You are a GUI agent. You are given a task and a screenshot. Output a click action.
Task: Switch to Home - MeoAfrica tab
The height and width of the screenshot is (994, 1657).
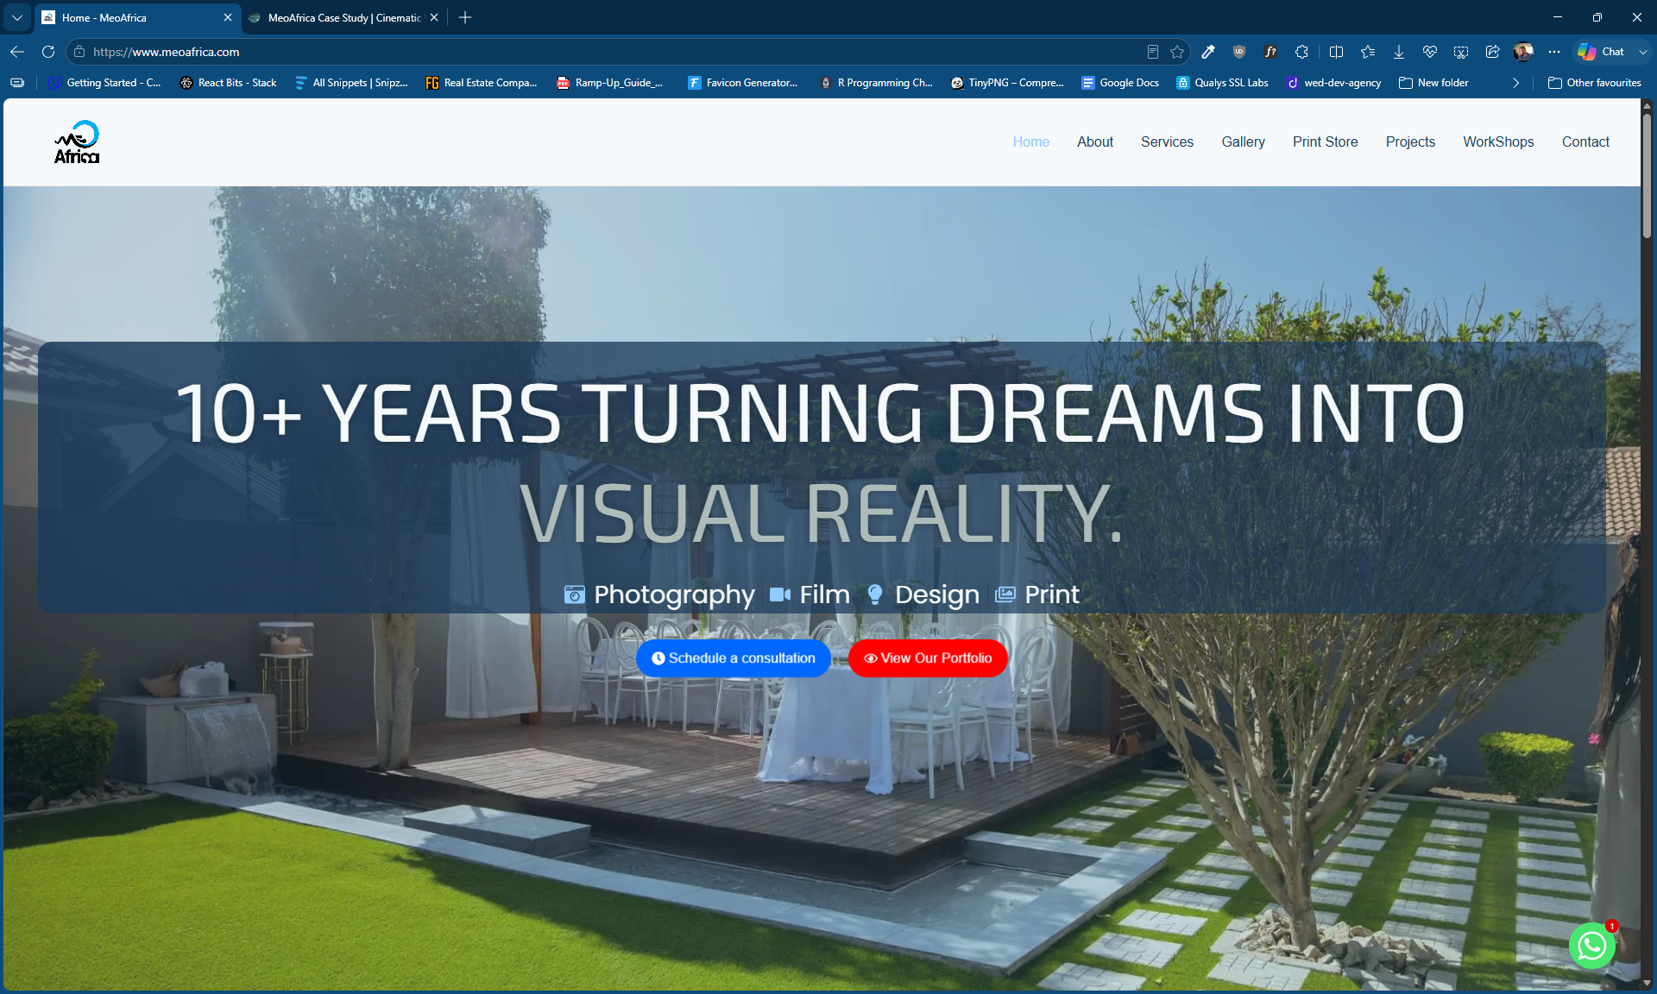138,17
